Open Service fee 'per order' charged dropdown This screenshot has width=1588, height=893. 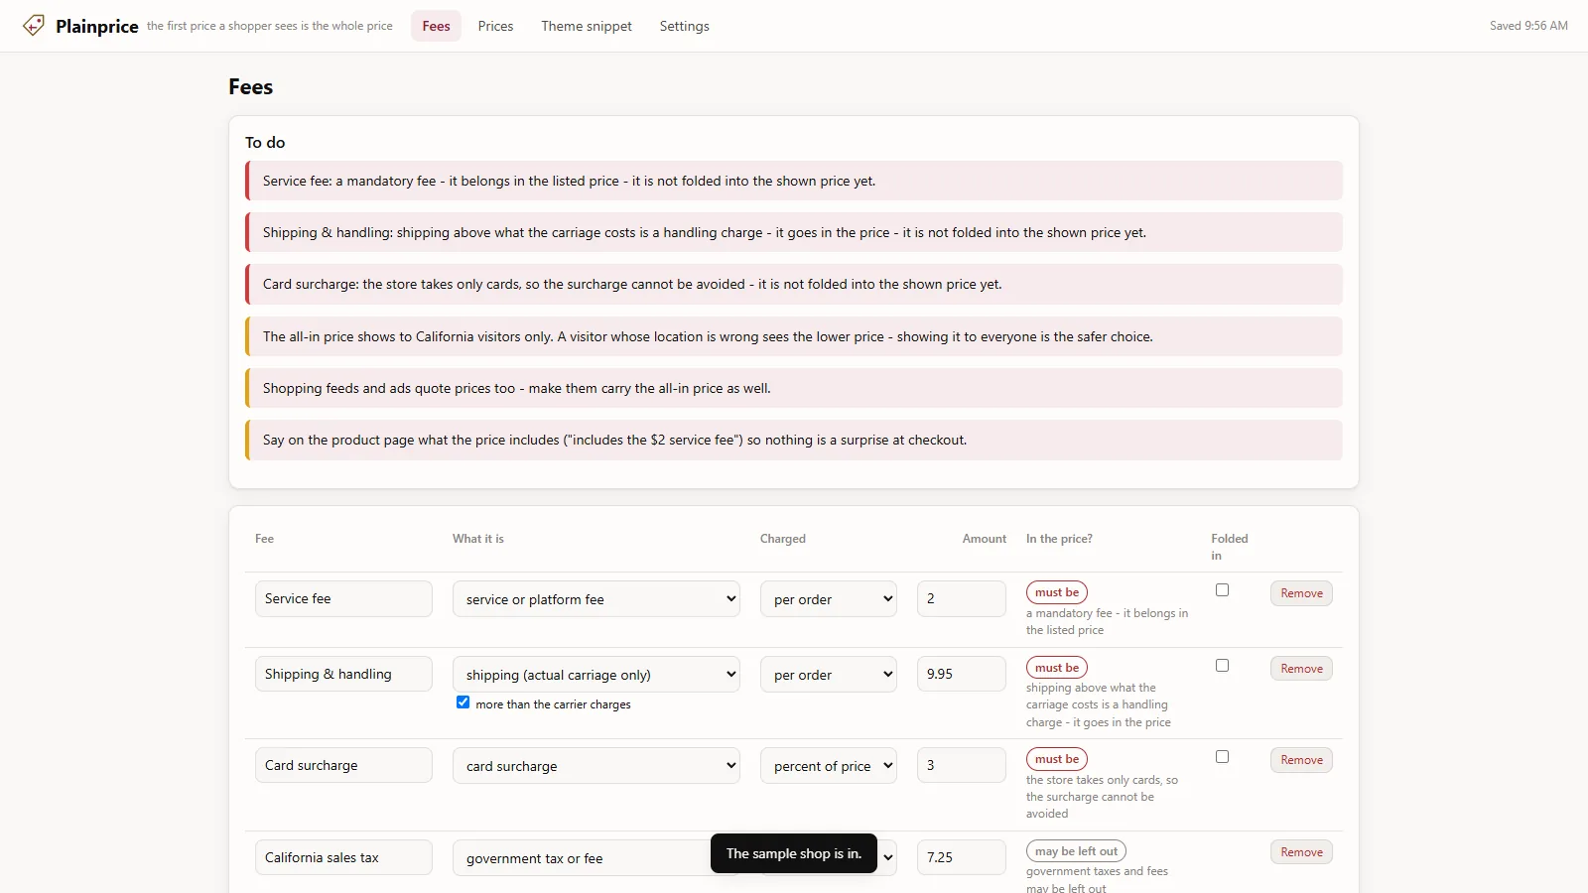829,599
